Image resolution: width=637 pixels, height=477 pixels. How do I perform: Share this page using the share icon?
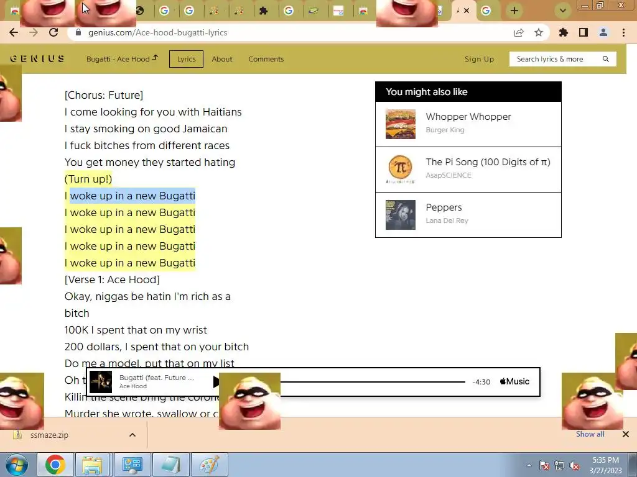tap(519, 32)
